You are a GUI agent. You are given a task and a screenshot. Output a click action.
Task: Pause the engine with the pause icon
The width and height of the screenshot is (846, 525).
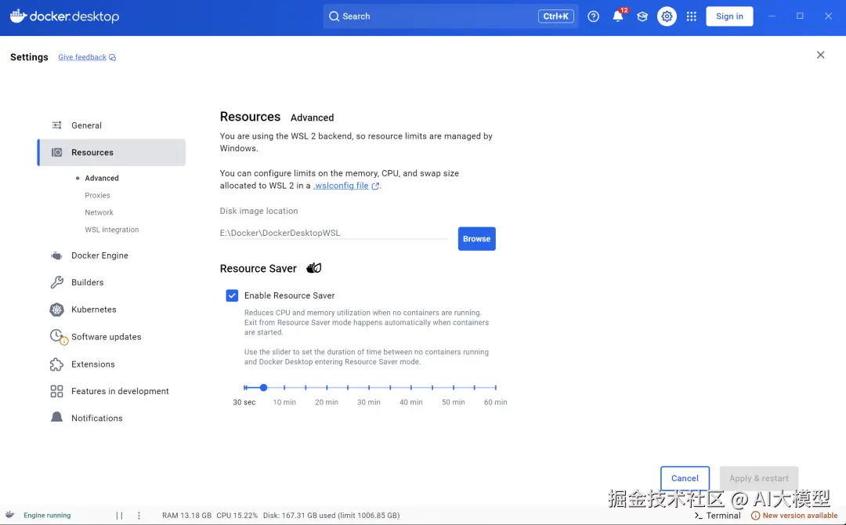point(119,516)
